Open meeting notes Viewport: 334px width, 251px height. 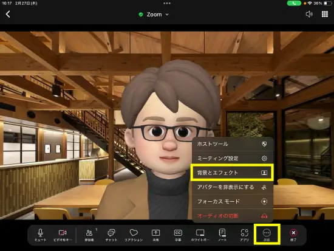(222, 235)
